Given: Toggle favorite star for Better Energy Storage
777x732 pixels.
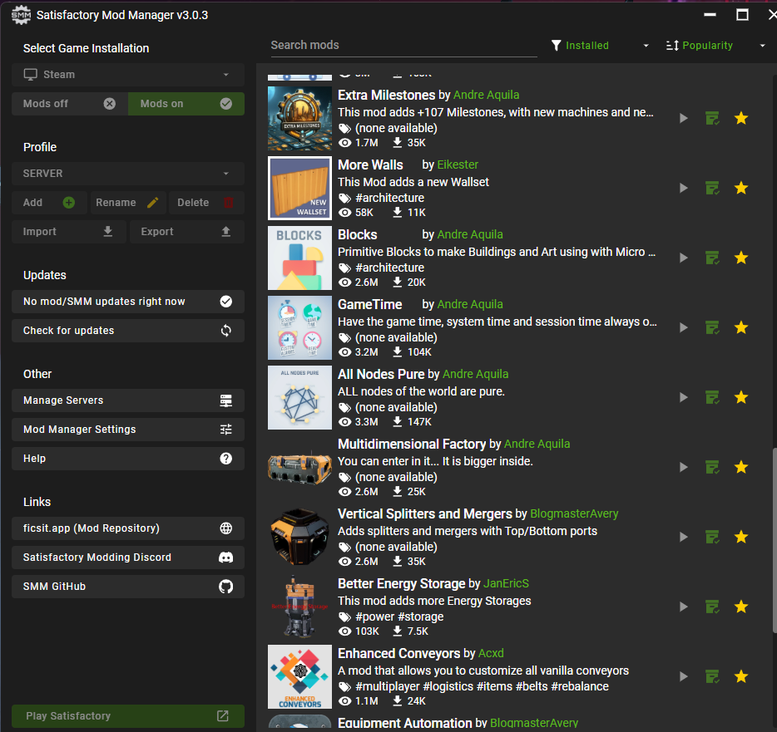Looking at the screenshot, I should click(741, 607).
